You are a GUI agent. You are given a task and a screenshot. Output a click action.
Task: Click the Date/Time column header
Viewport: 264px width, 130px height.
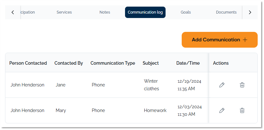pyautogui.click(x=188, y=63)
